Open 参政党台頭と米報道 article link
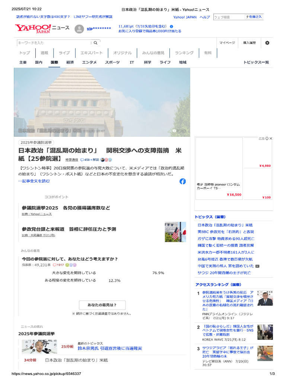286x382 pixels. pos(69,229)
